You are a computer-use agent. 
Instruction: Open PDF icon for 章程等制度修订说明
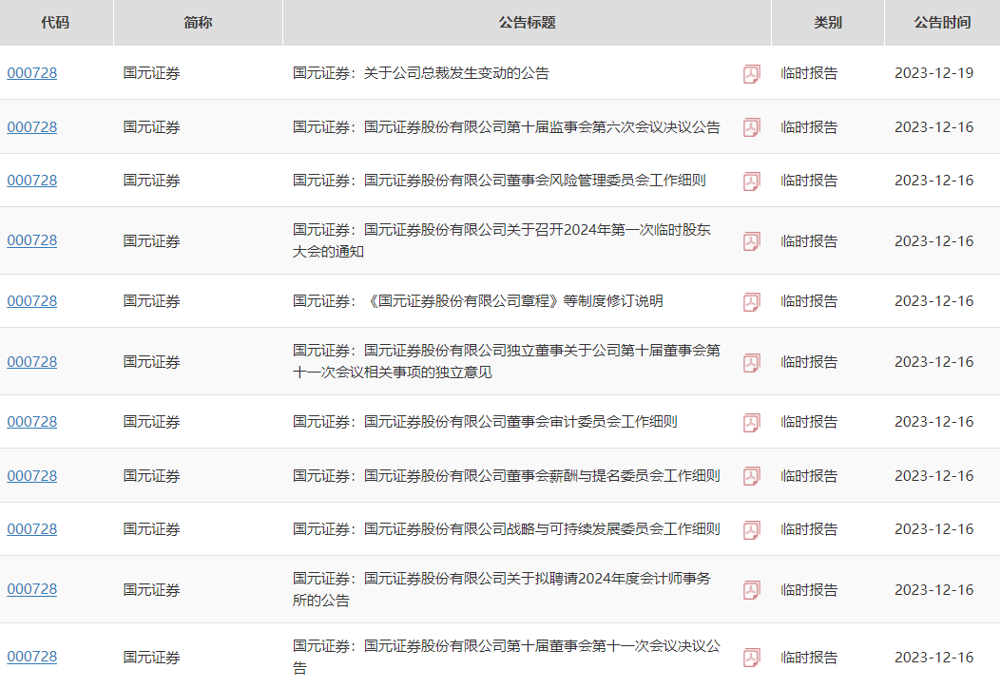click(751, 302)
